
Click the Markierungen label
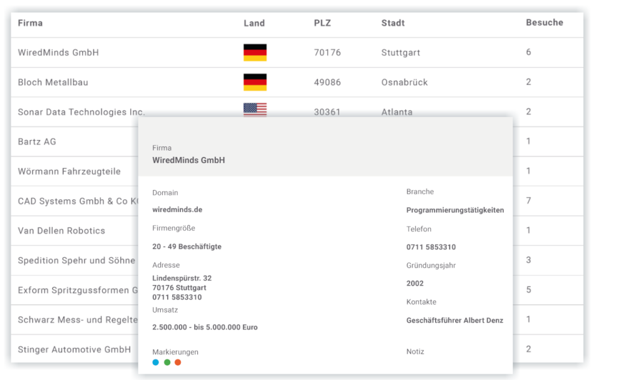pyautogui.click(x=175, y=352)
